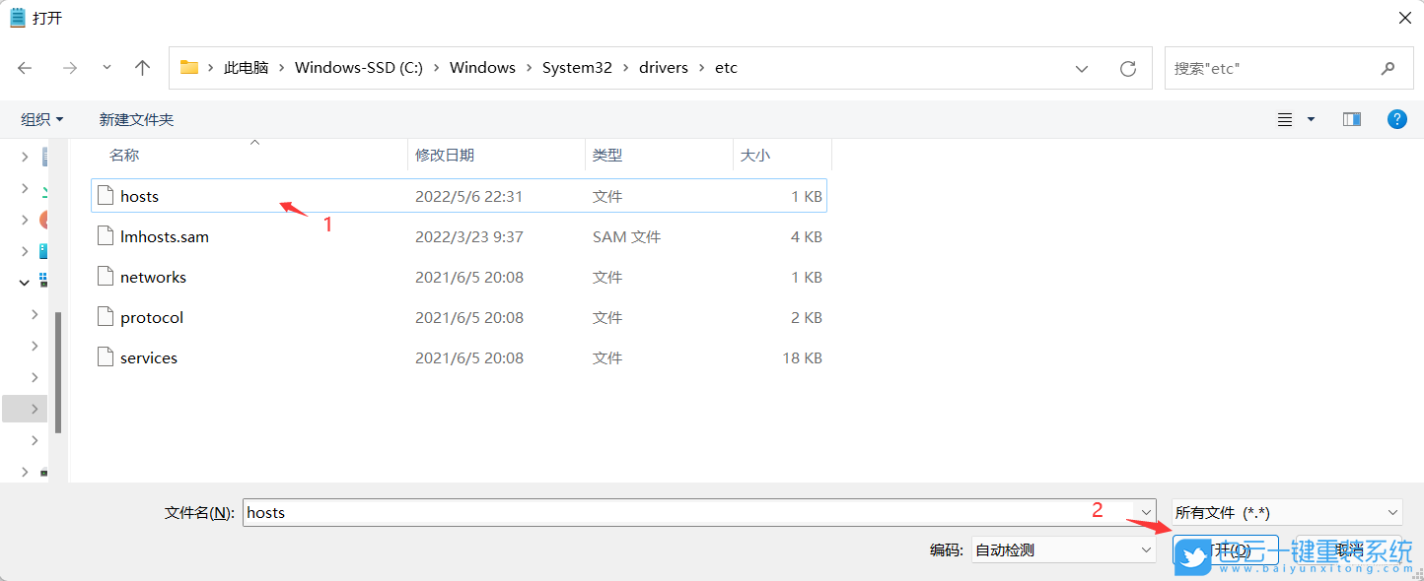Click the up arrow to go to parent folder

(x=142, y=67)
